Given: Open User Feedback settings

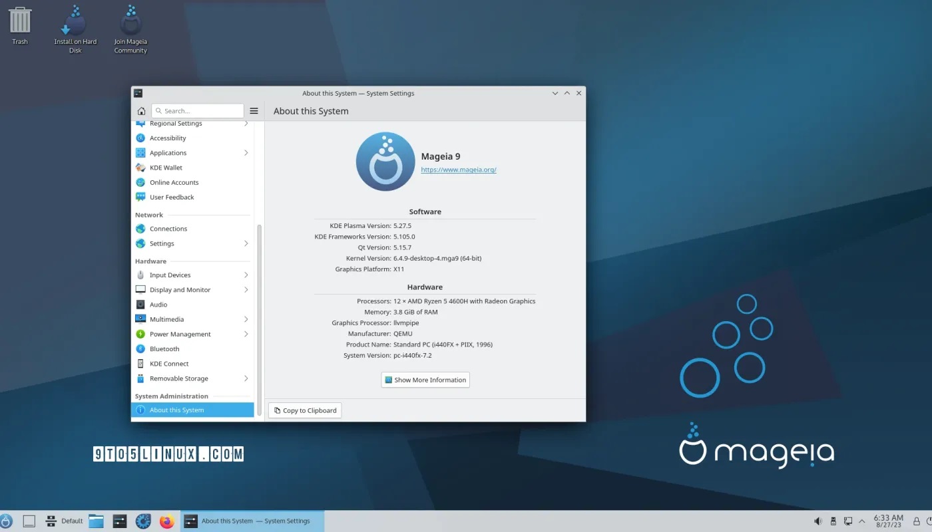Looking at the screenshot, I should pyautogui.click(x=193, y=197).
